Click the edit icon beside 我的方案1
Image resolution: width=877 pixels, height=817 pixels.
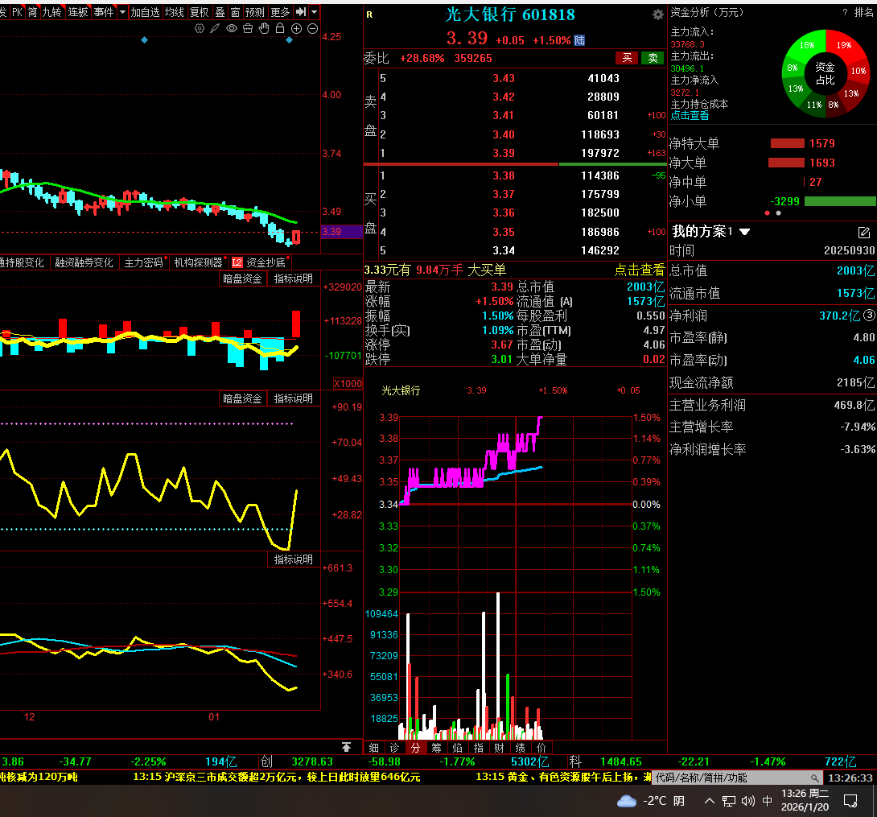[863, 232]
